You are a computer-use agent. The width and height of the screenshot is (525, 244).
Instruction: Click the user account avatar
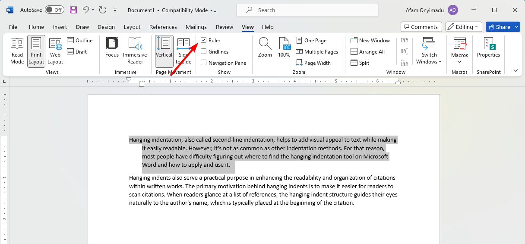(452, 10)
